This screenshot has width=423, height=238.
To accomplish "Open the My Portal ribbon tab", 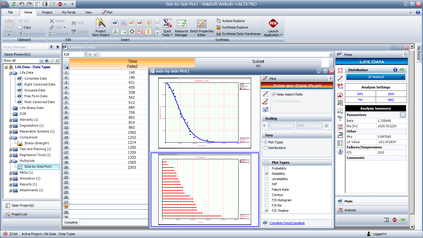I will [x=68, y=12].
